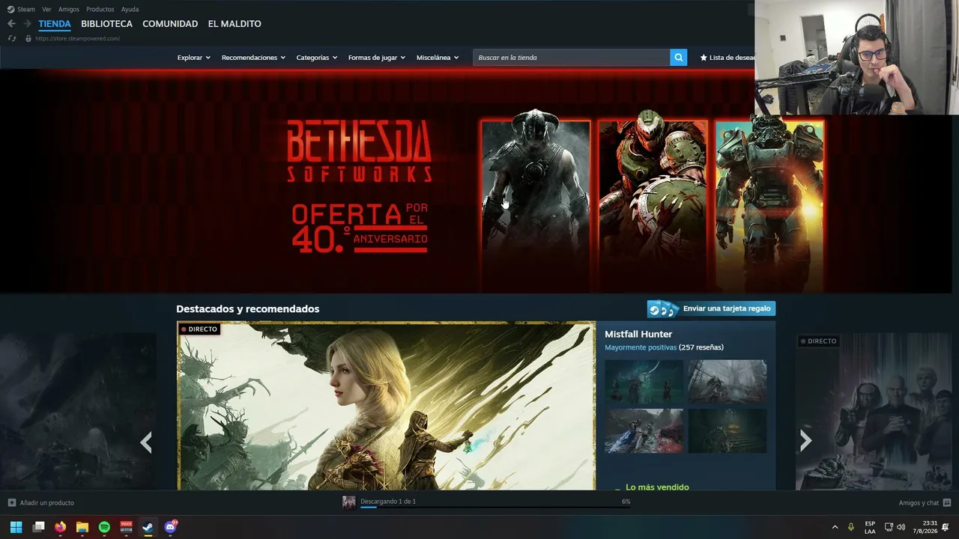Click the magnifying glass search button

click(678, 58)
